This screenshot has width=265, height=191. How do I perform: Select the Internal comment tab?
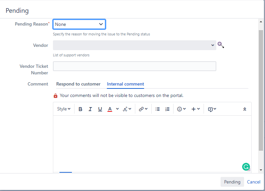[x=125, y=84]
